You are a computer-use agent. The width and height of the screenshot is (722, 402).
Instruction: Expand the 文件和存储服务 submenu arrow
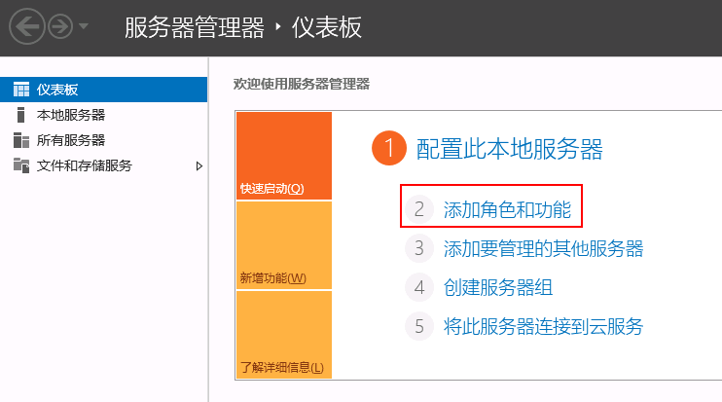199,165
